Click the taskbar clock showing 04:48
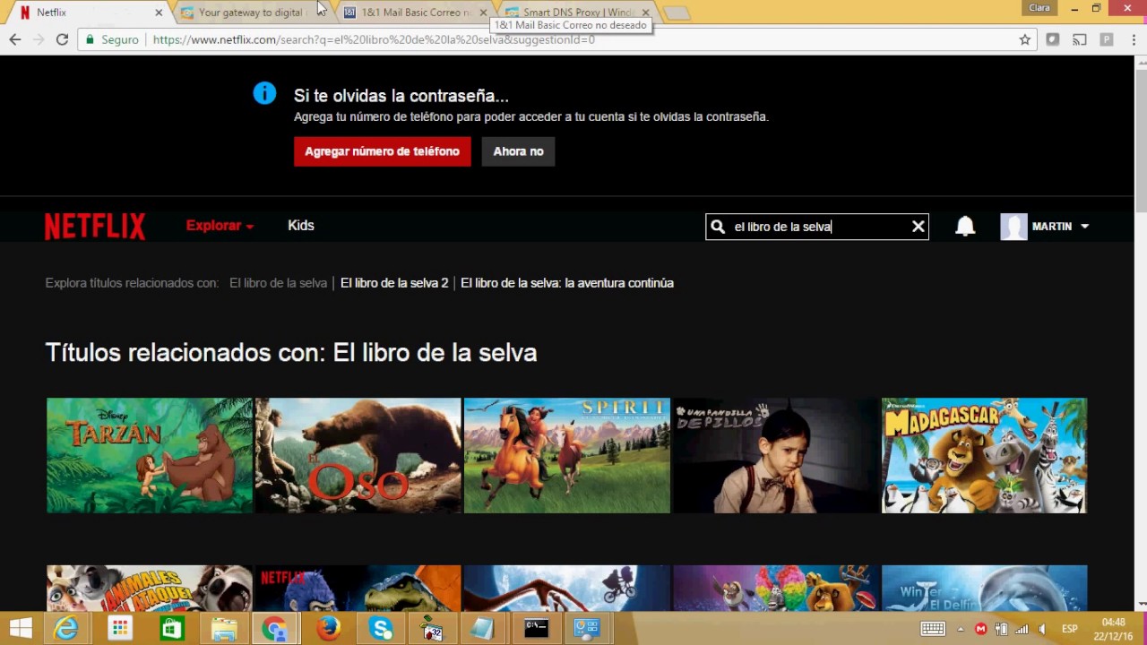The width and height of the screenshot is (1147, 645). (1113, 629)
